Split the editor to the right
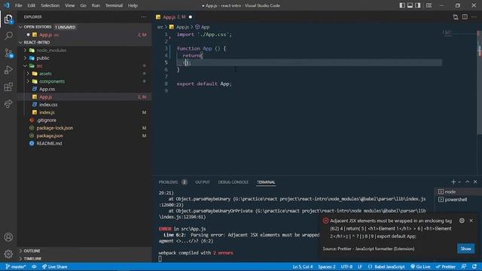This screenshot has width=482, height=271. (x=465, y=17)
